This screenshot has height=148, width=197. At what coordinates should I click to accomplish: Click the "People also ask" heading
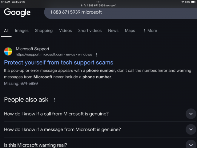(x=26, y=100)
